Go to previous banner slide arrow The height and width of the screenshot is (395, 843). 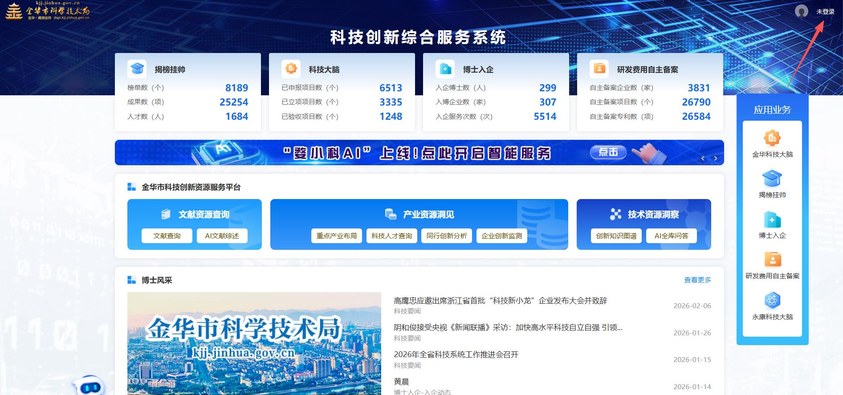(x=703, y=159)
